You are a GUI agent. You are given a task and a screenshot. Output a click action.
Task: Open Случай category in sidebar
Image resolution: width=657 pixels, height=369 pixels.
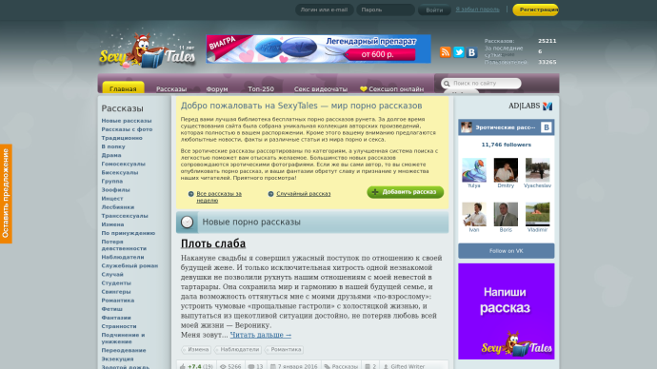point(112,275)
